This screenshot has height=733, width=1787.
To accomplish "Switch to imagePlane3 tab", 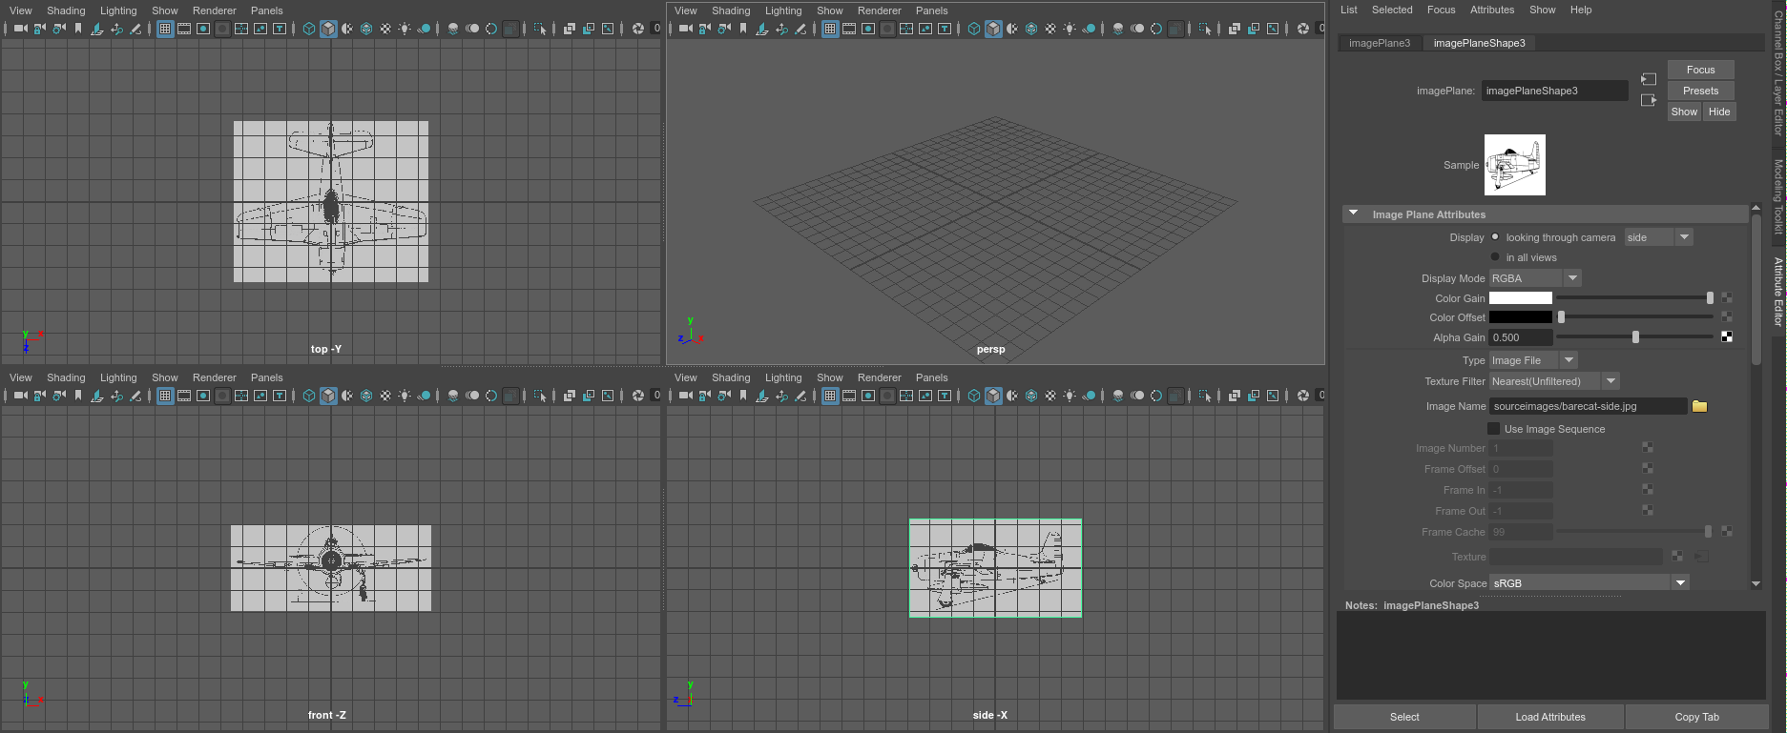I will (x=1379, y=43).
